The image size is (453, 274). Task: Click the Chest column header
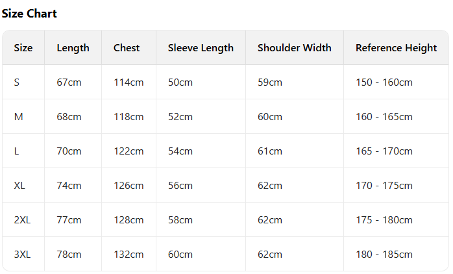127,48
